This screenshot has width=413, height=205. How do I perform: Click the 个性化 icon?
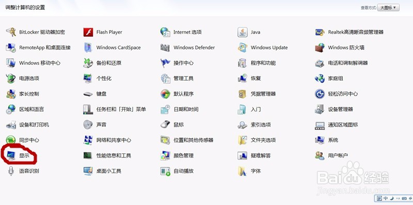coord(88,78)
